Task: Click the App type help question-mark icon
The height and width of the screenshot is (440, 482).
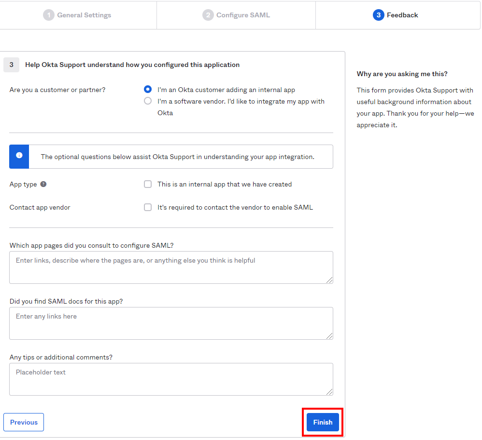Action: pyautogui.click(x=43, y=184)
